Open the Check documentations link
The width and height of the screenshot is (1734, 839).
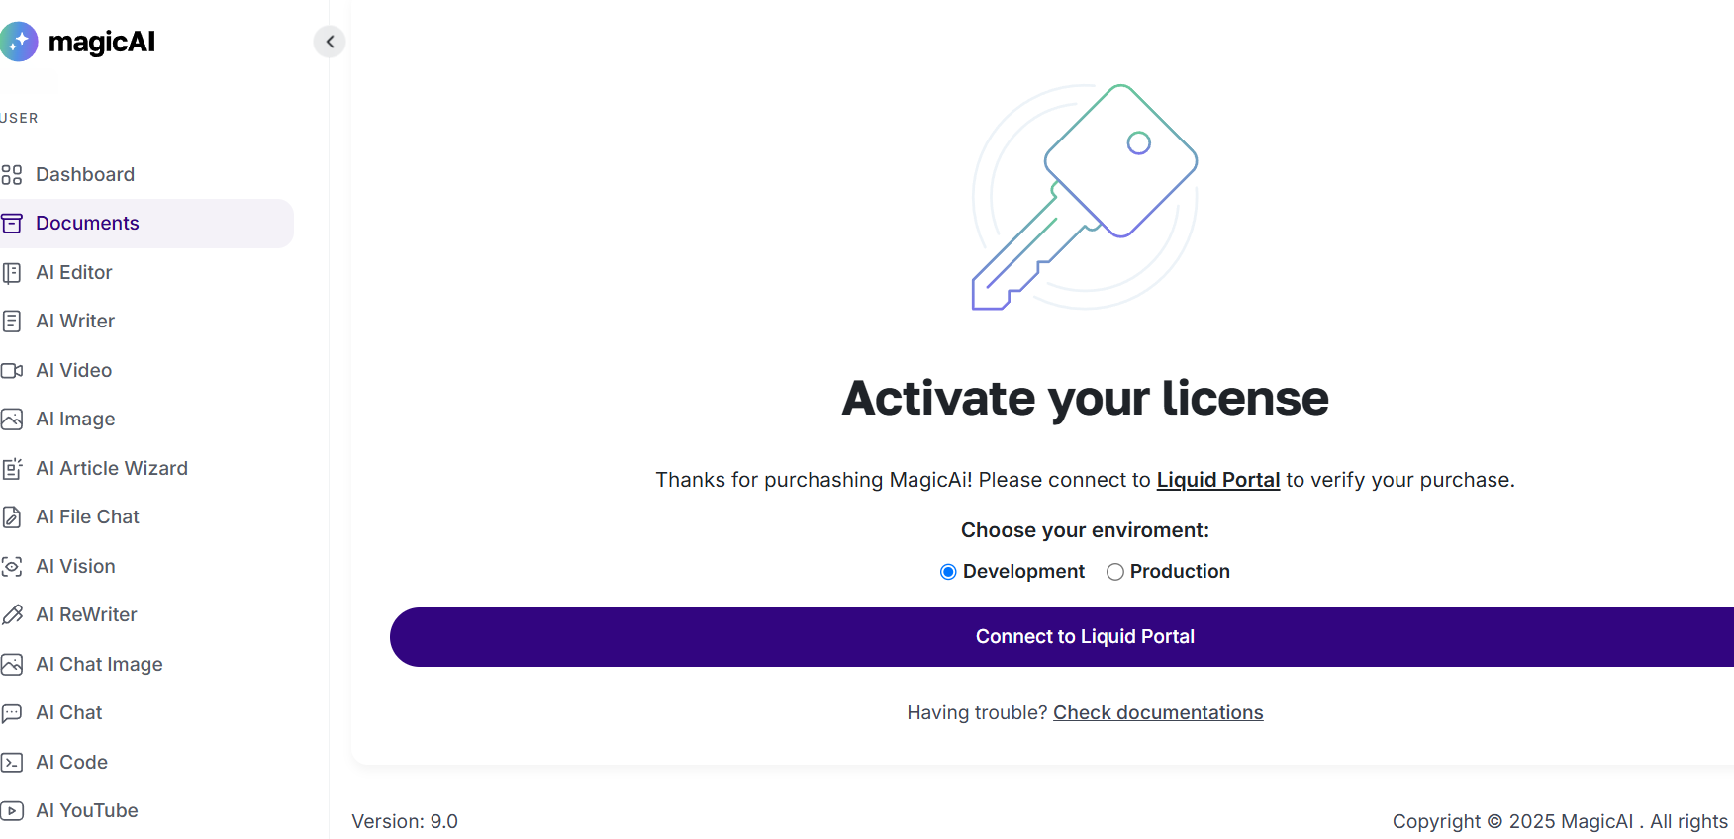click(1158, 713)
